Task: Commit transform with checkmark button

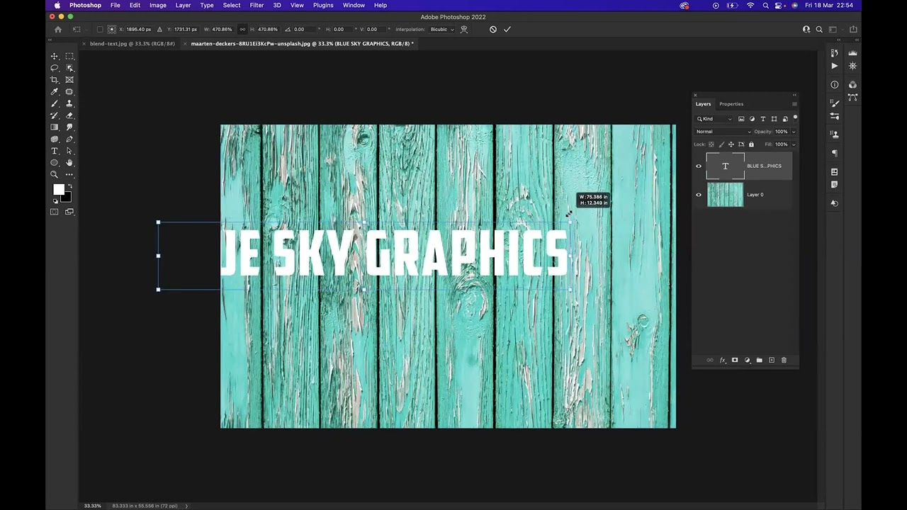Action: click(507, 30)
